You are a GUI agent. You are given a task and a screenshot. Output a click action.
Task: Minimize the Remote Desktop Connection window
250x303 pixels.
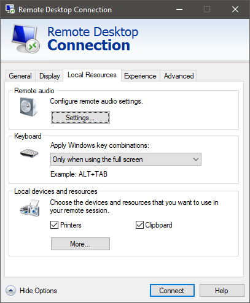tap(179, 9)
